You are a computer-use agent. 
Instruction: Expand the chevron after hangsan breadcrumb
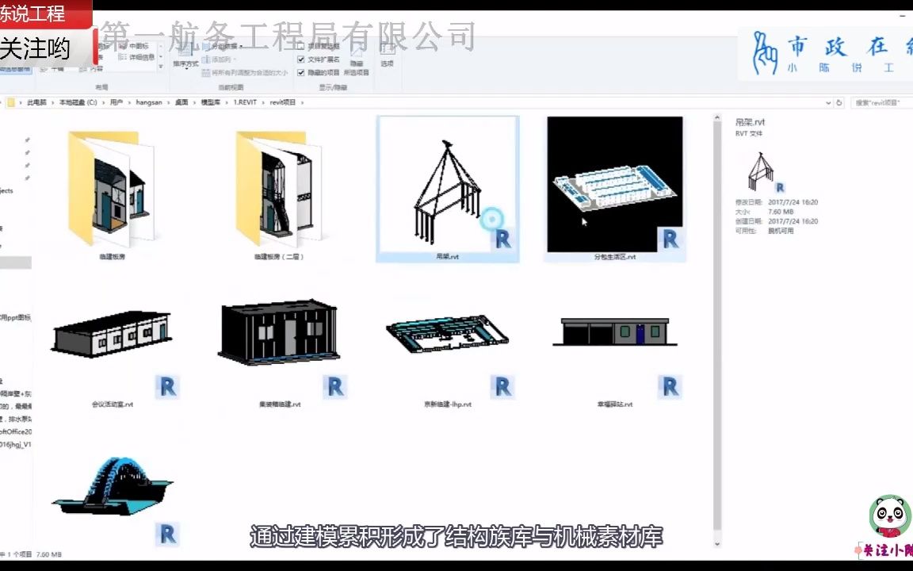point(169,102)
